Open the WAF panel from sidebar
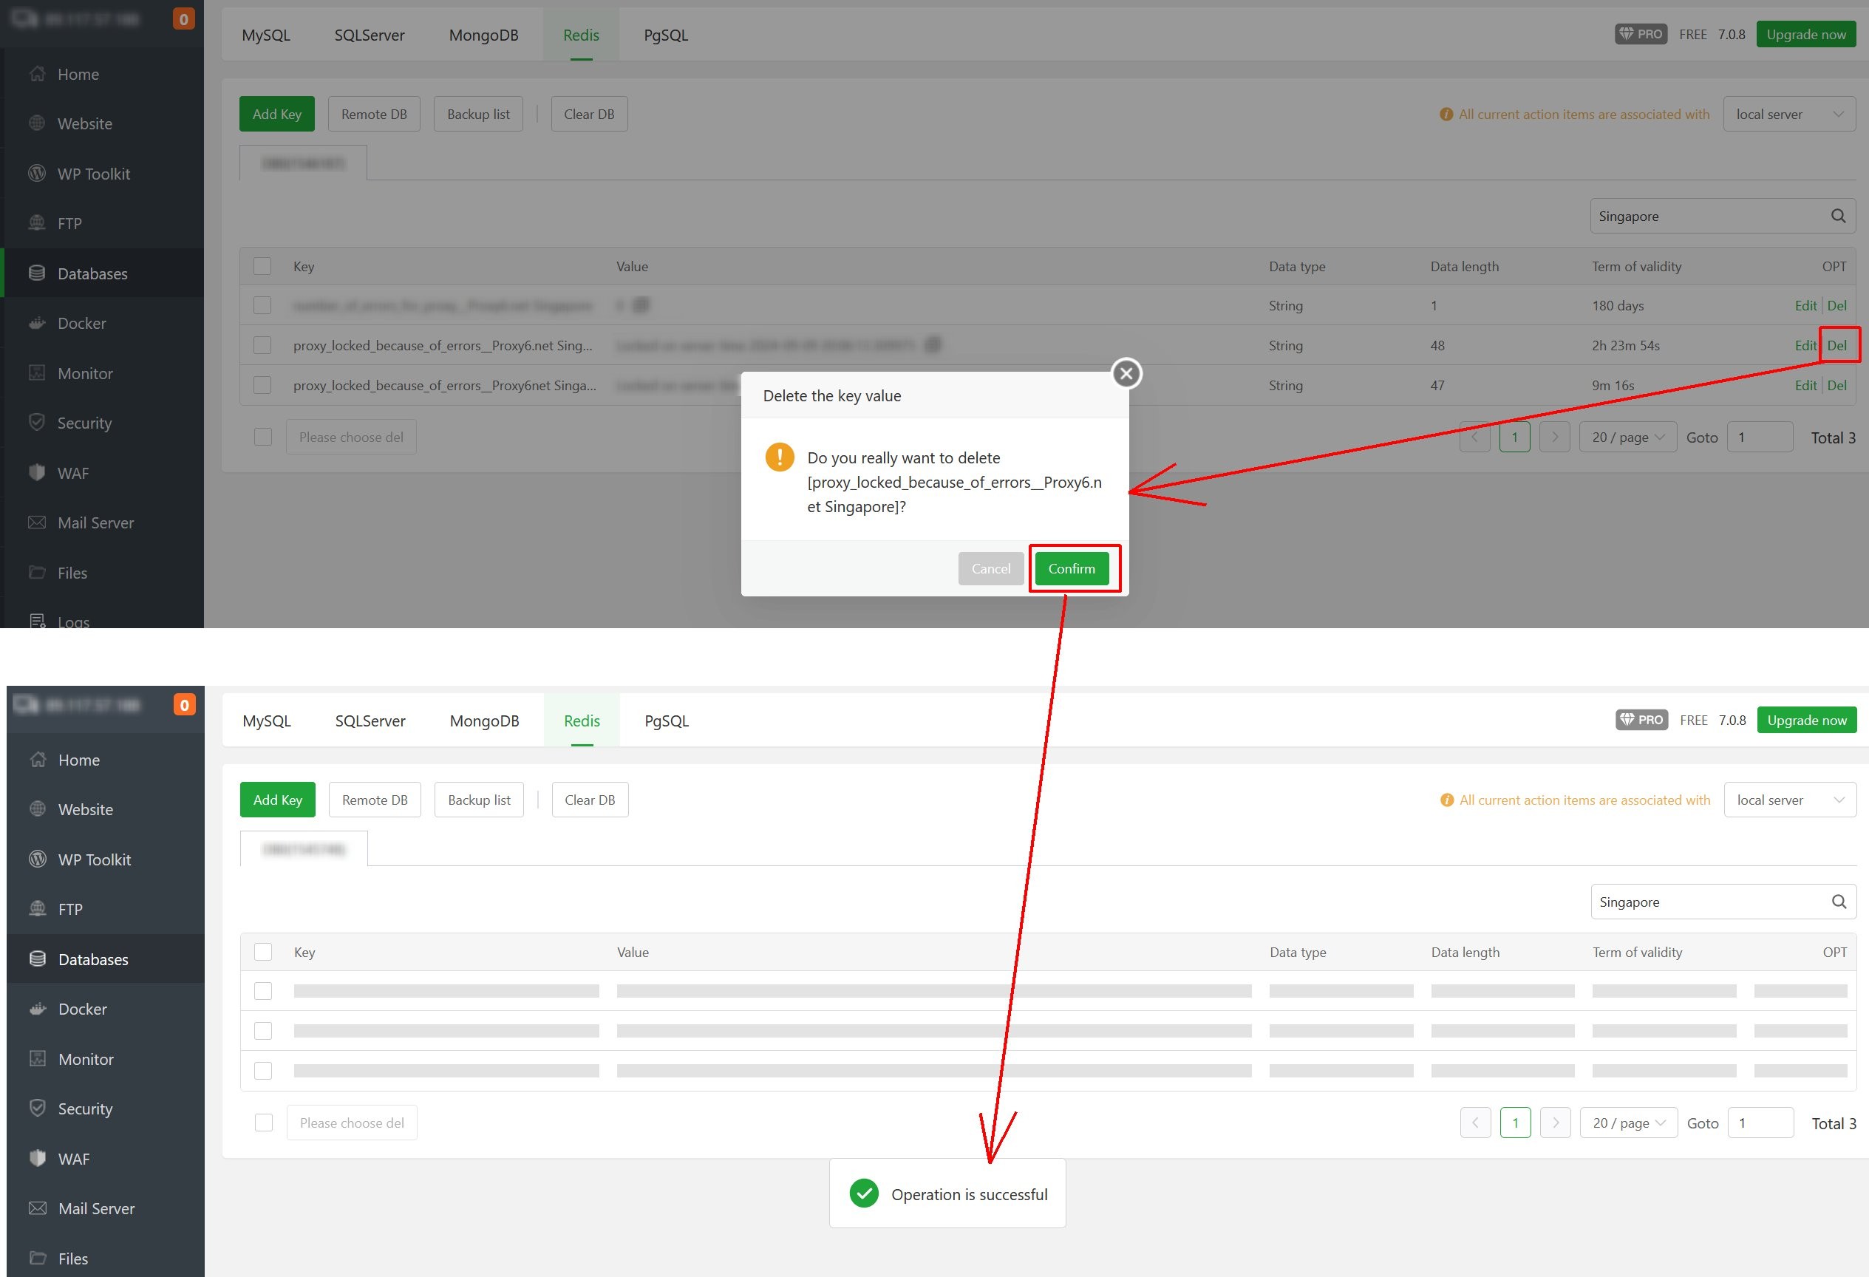Screen dimensions: 1869x1277 coord(73,473)
